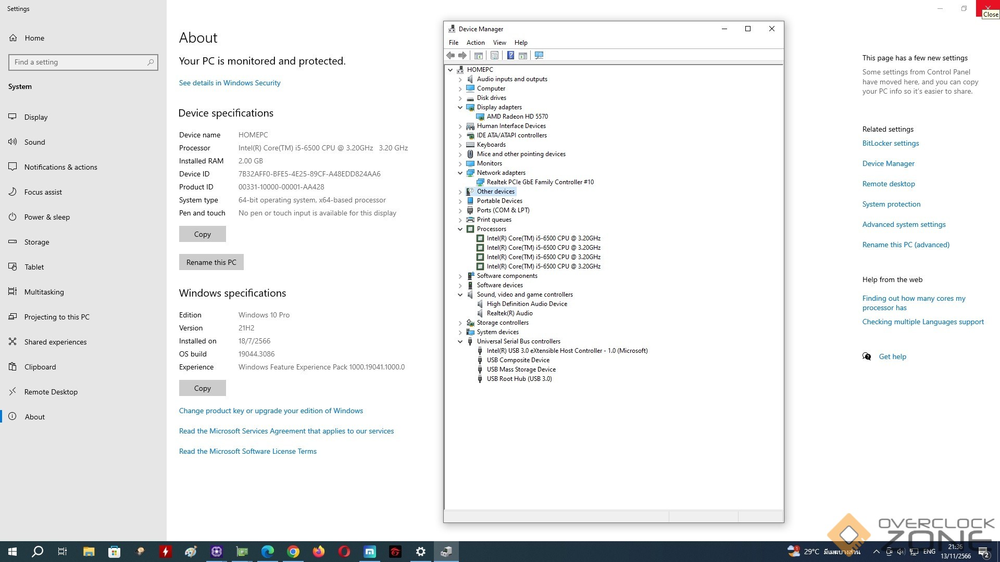This screenshot has height=562, width=1000.
Task: Click Show/Hide Console Tree toolbar icon
Action: [479, 56]
